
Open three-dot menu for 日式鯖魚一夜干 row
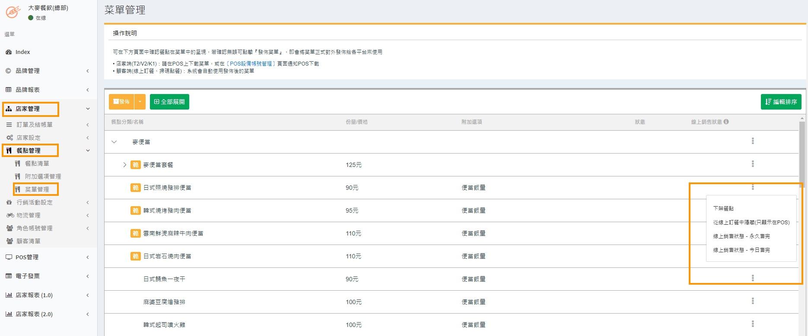pyautogui.click(x=752, y=278)
